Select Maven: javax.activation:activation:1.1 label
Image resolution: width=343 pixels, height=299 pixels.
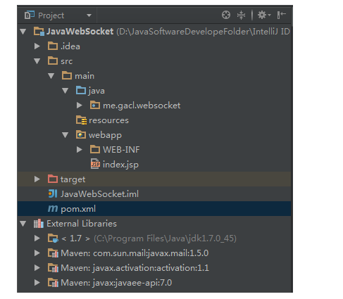coord(135,268)
